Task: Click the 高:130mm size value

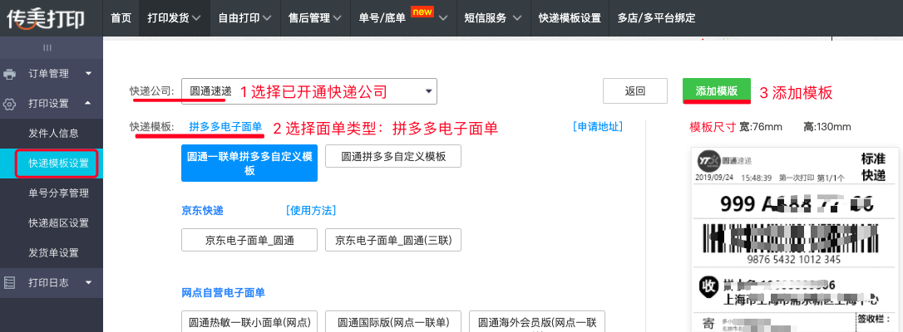Action: pos(827,127)
